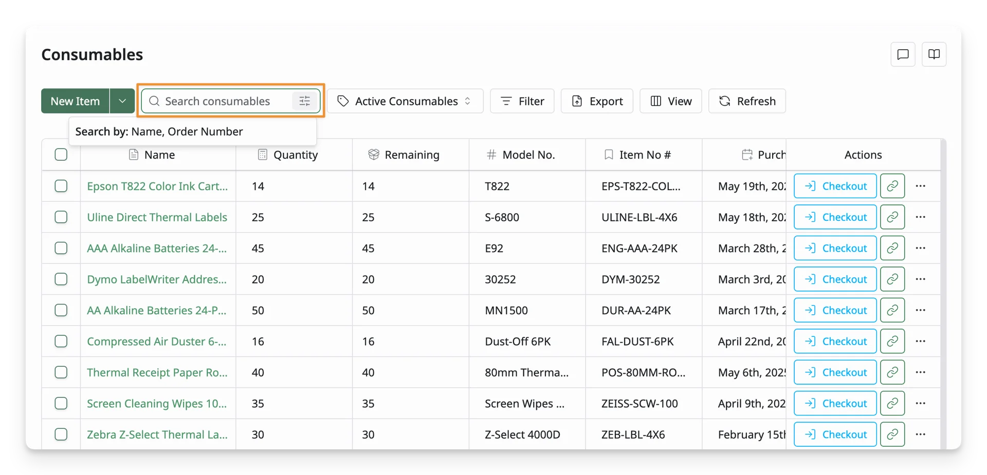Open the documentation book icon
This screenshot has width=987, height=475.
click(x=934, y=54)
